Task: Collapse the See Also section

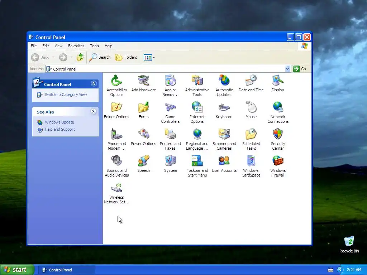Action: pyautogui.click(x=94, y=111)
